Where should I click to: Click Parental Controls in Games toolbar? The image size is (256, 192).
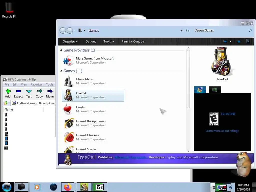click(x=133, y=41)
